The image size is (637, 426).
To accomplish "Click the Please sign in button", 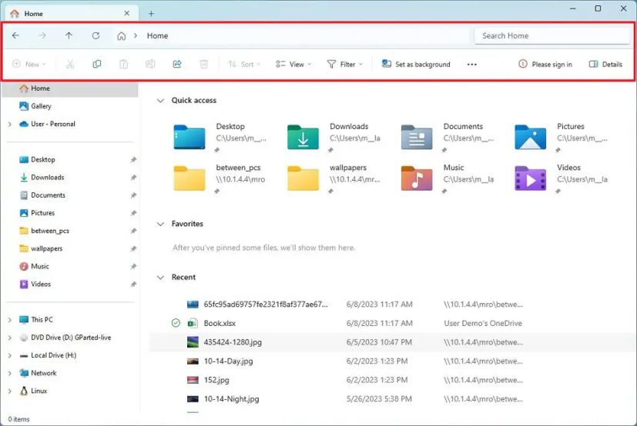I will coord(545,65).
